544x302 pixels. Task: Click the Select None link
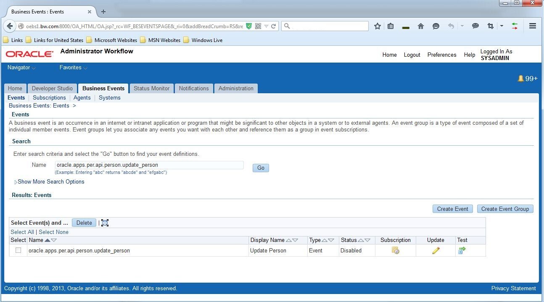point(53,232)
